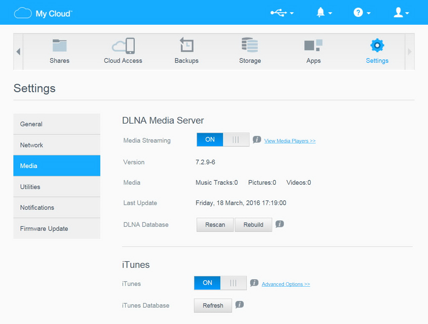Show info for Media Streaming
Image resolution: width=428 pixels, height=324 pixels.
pos(257,140)
